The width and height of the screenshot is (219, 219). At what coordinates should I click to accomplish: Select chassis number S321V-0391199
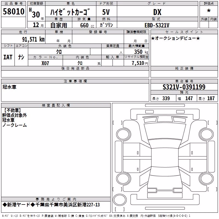(184, 87)
